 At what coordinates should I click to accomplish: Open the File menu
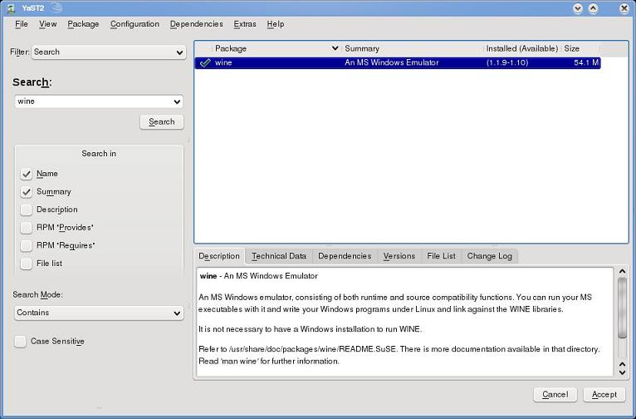click(22, 24)
